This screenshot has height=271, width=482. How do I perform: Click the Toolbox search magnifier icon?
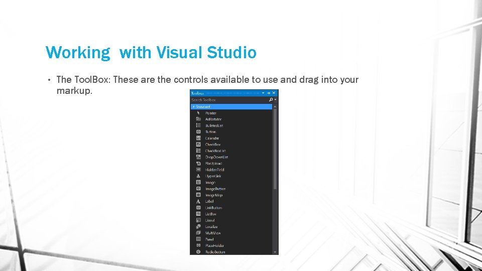pos(271,99)
